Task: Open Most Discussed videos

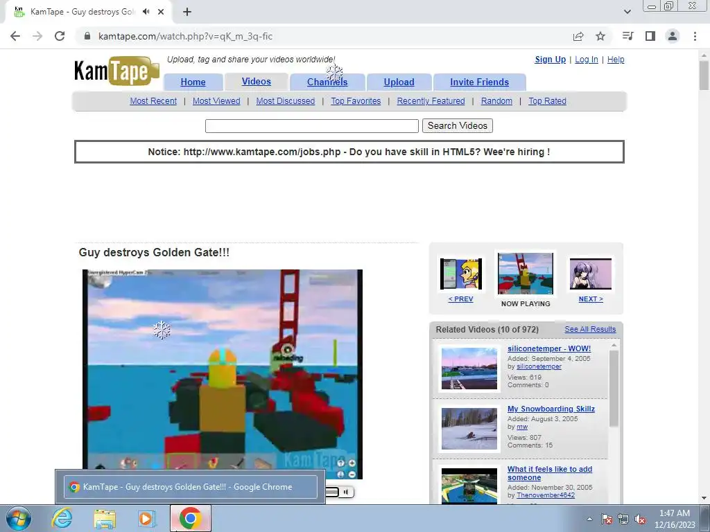Action: pyautogui.click(x=285, y=101)
